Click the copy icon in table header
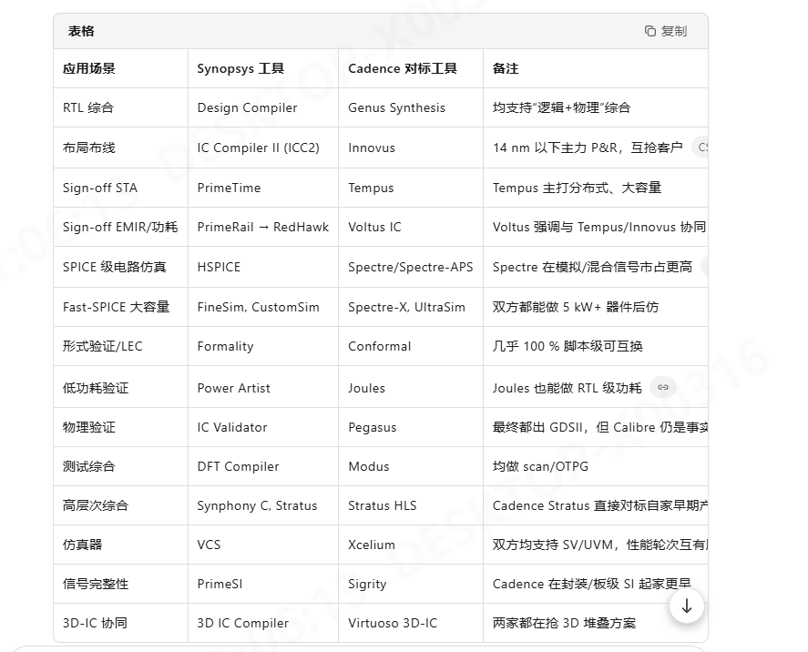 click(x=649, y=31)
